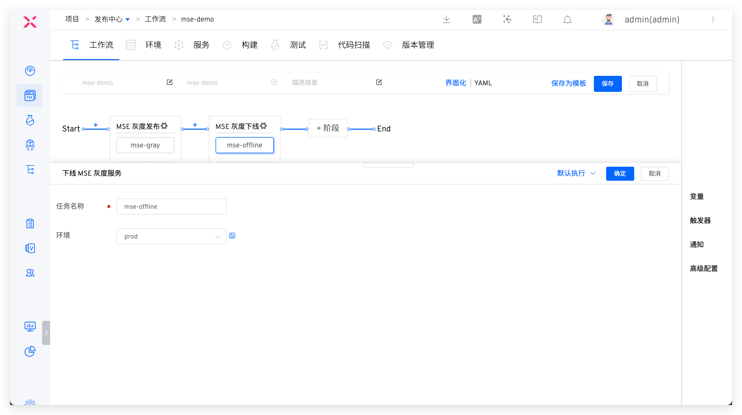This screenshot has width=742, height=415.
Task: Click the 任务名称 input field
Action: tap(171, 206)
